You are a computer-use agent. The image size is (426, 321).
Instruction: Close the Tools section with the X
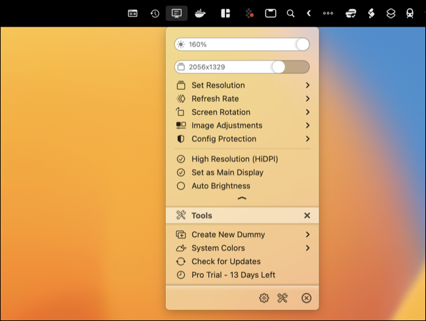tap(307, 216)
